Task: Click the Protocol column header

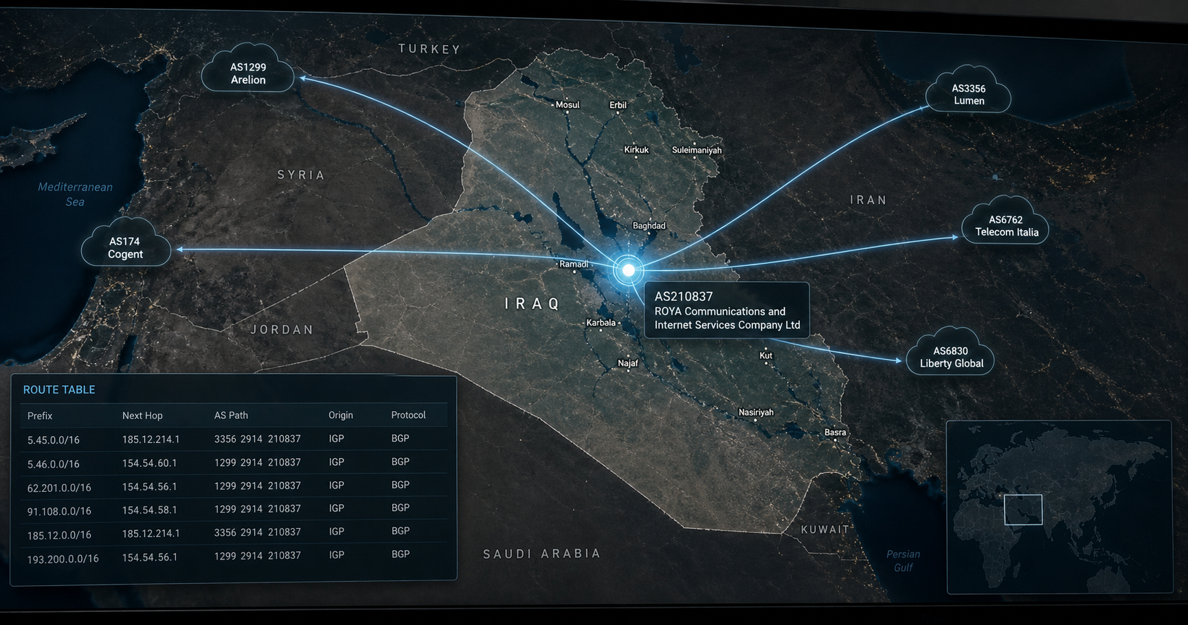Action: (408, 415)
